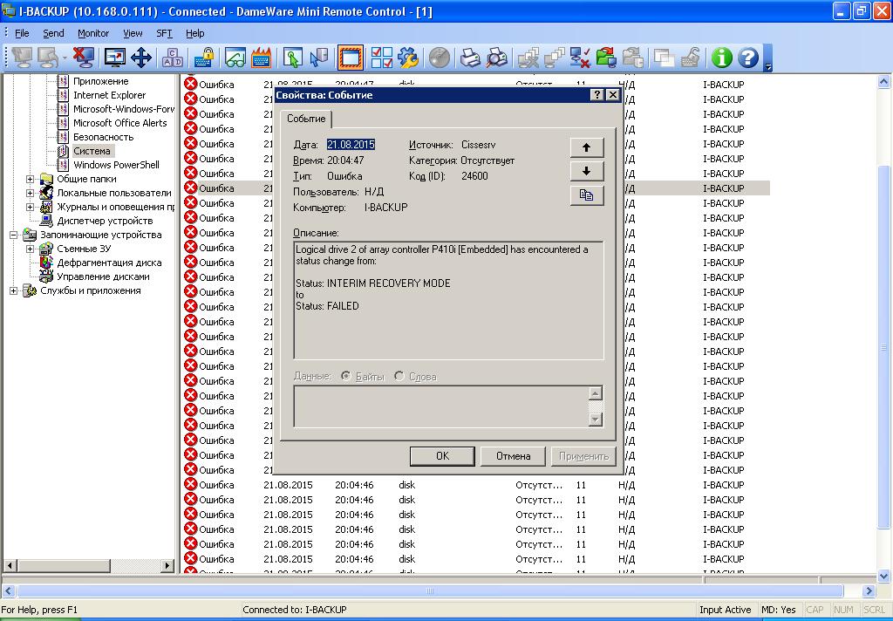893x621 pixels.
Task: Click the blue question mark help icon
Action: click(748, 58)
